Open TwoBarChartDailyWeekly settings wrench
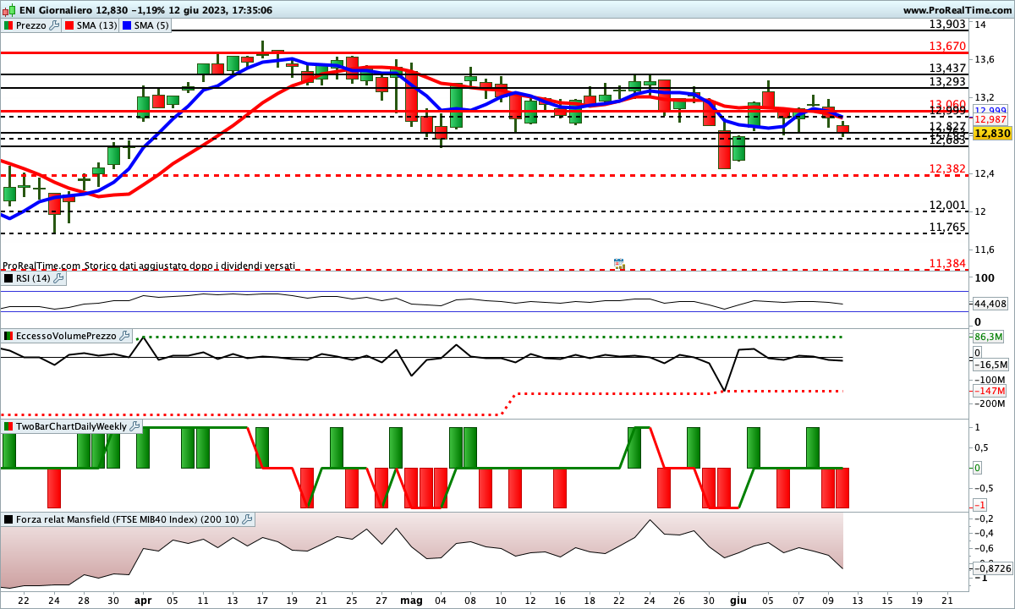 (135, 426)
